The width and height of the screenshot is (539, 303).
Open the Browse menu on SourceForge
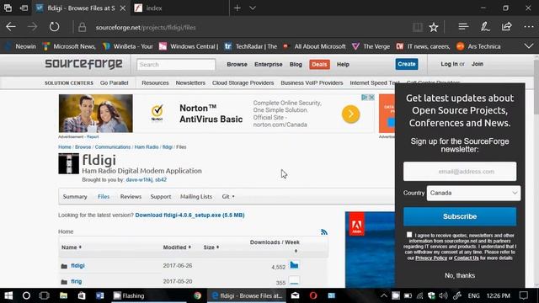point(237,64)
